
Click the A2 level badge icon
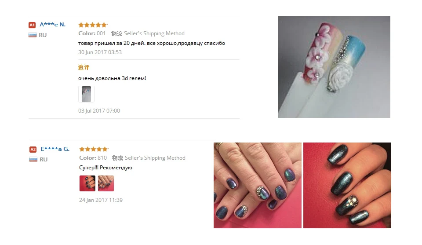33,150
